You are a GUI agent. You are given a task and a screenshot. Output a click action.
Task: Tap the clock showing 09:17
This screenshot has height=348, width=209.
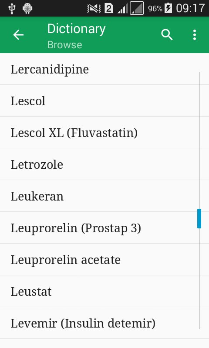point(190,8)
